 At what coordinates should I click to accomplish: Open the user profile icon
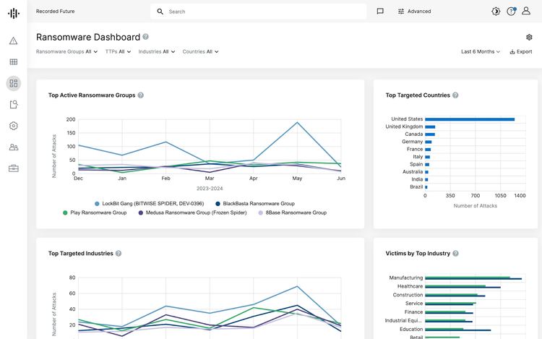526,11
